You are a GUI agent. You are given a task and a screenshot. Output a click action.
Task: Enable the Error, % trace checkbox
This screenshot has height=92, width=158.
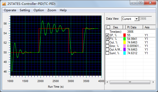[x=107, y=46]
